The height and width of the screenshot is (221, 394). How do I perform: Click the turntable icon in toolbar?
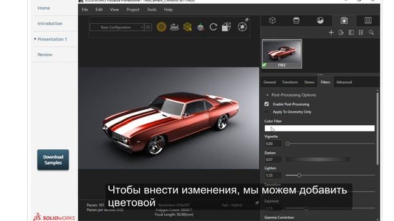click(174, 27)
